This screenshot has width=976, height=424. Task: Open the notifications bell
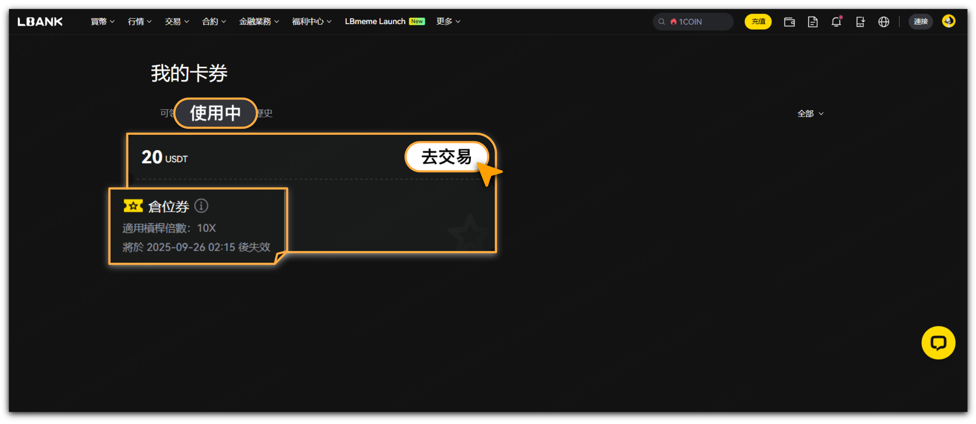tap(836, 22)
